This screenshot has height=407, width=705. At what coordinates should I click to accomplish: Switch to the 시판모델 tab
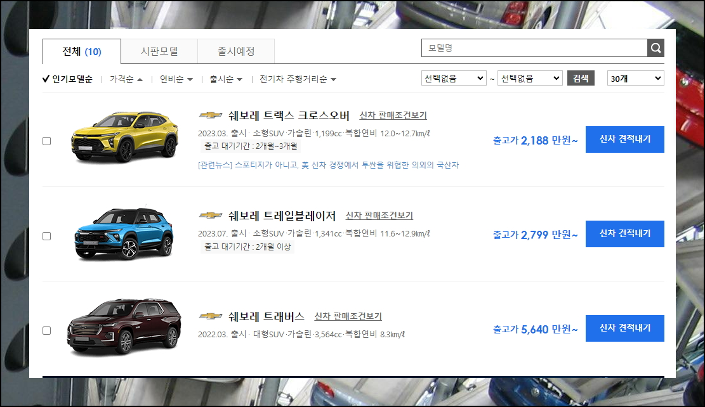[x=159, y=51]
